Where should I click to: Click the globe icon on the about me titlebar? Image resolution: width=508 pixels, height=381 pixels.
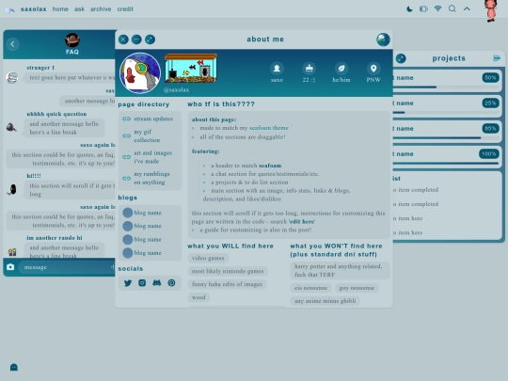(x=383, y=40)
